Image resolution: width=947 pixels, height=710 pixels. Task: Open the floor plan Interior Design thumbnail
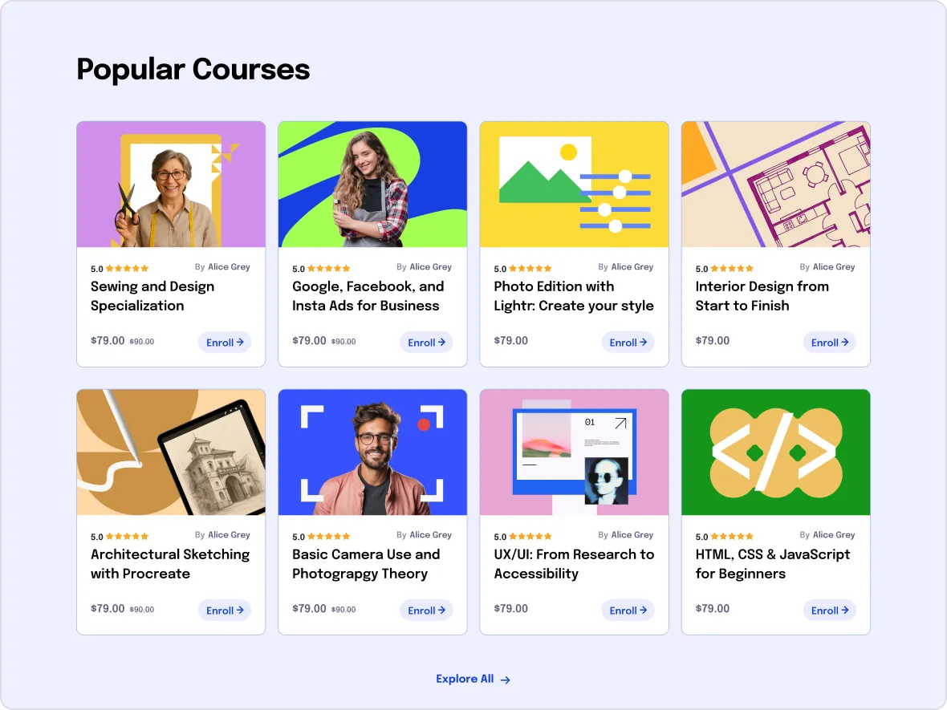coord(776,185)
